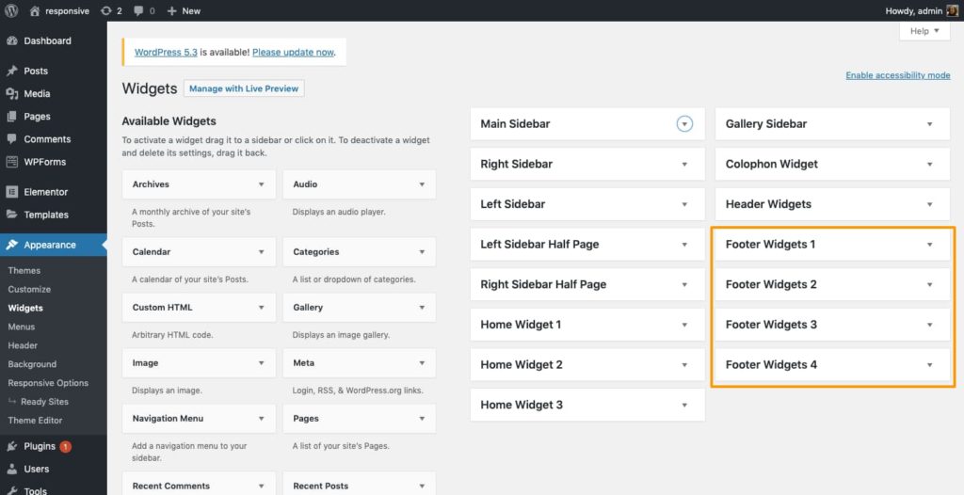Image resolution: width=964 pixels, height=495 pixels.
Task: Open the Background submenu item
Action: click(32, 364)
